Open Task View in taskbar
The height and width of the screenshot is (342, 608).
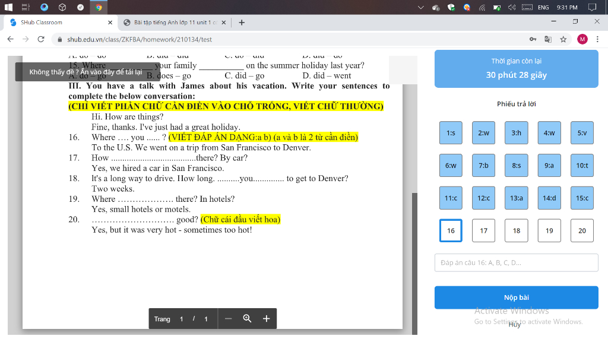(26, 7)
